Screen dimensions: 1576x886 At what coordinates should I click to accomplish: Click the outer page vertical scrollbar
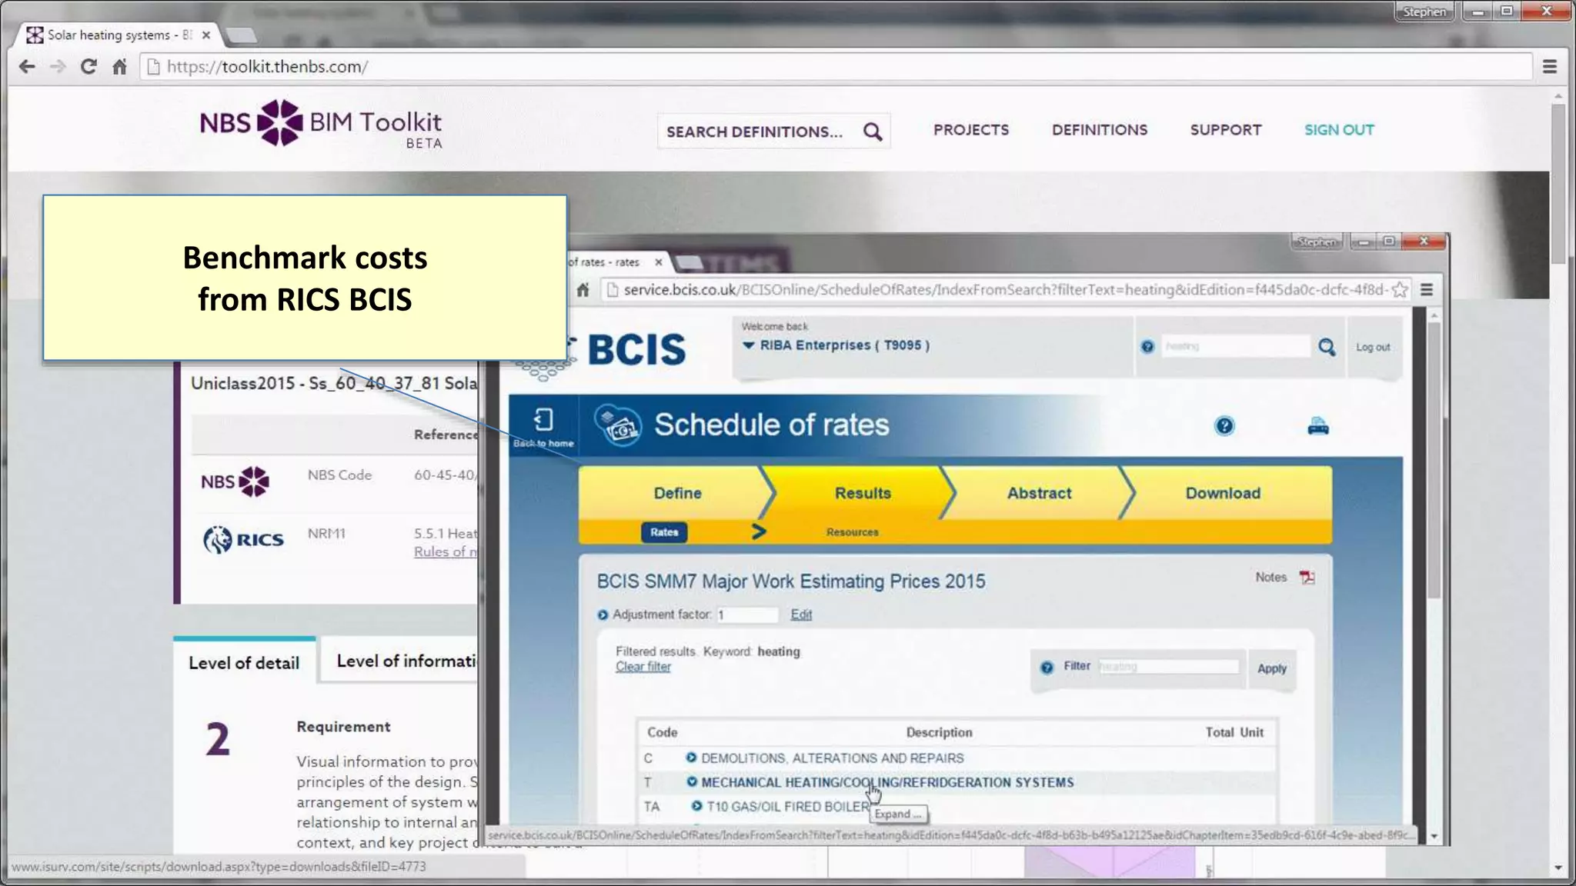click(x=1558, y=185)
